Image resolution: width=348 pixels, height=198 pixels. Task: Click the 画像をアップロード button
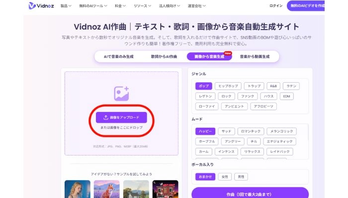121,117
